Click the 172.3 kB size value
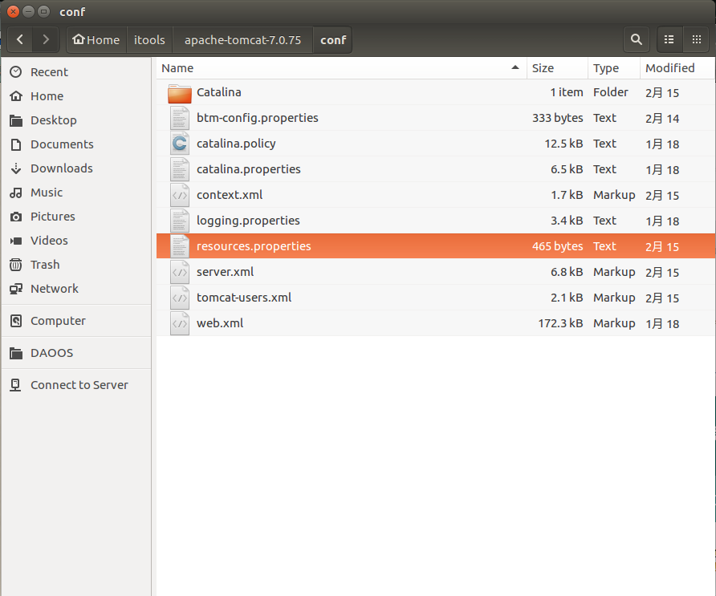716x596 pixels. [560, 323]
